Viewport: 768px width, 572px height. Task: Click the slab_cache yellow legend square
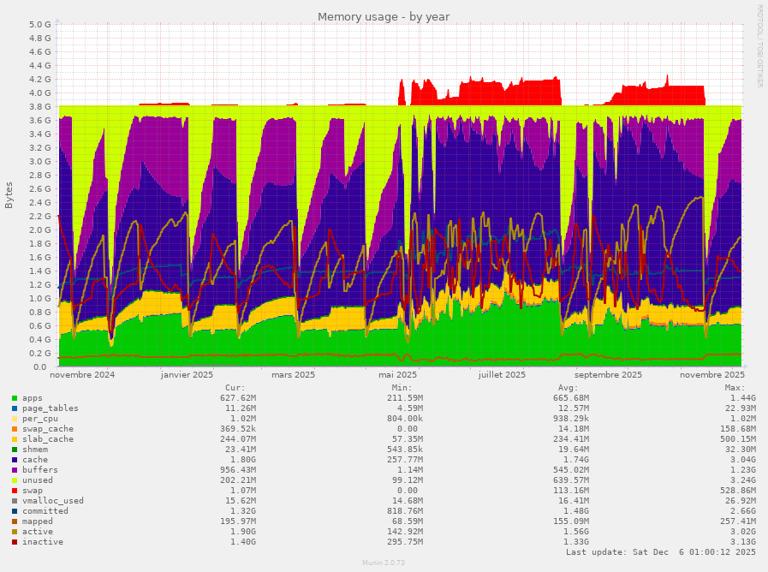[12, 439]
